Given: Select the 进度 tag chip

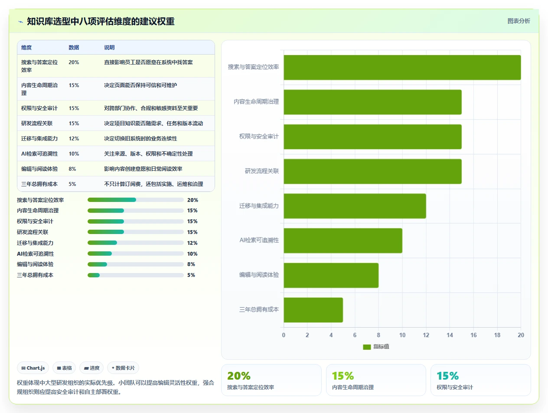Looking at the screenshot, I should [91, 368].
